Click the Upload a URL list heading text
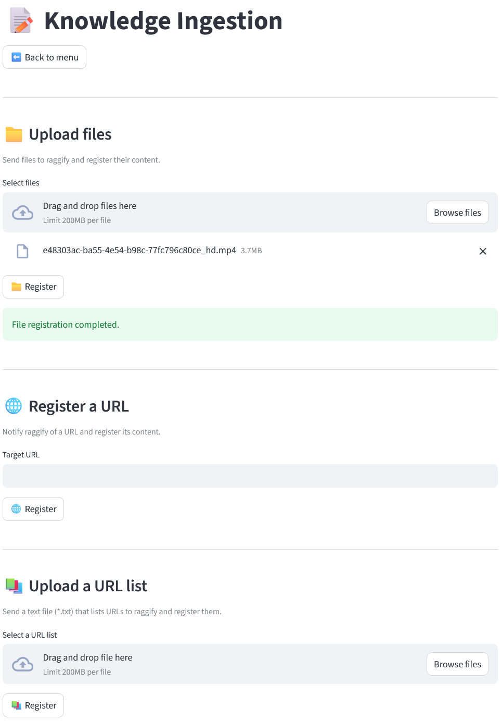Image resolution: width=502 pixels, height=721 pixels. (x=88, y=586)
